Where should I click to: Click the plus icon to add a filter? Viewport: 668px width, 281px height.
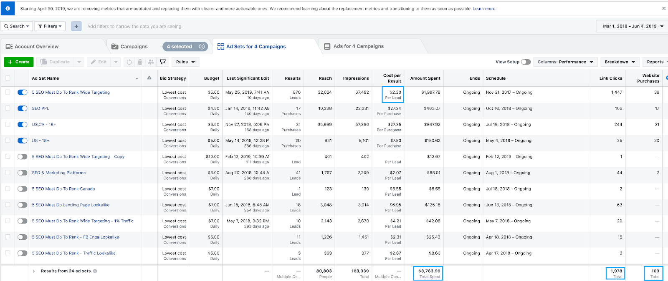[76, 26]
